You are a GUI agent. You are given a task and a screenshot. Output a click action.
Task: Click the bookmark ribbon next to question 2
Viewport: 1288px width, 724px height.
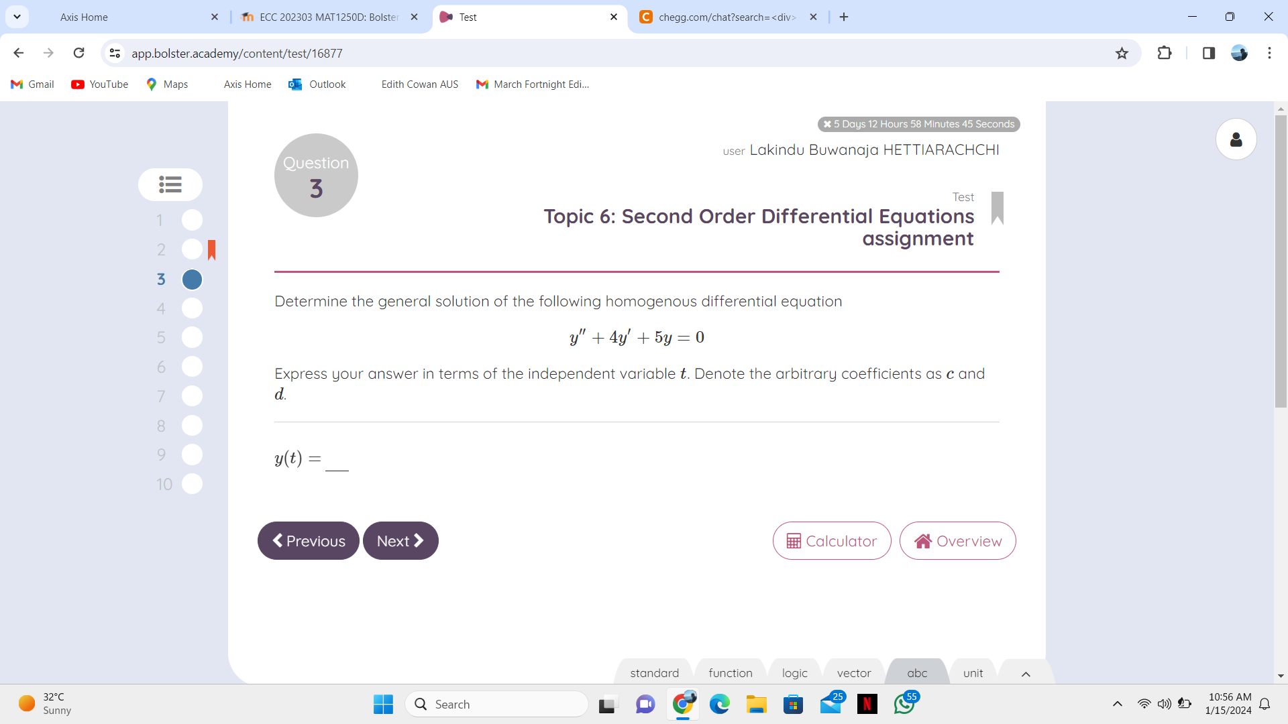pos(212,250)
